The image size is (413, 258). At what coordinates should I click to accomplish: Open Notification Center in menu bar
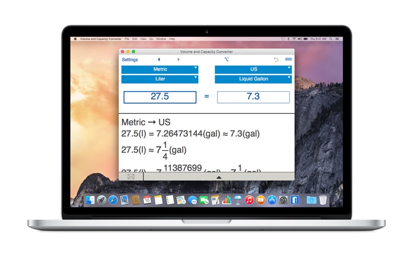coord(337,39)
